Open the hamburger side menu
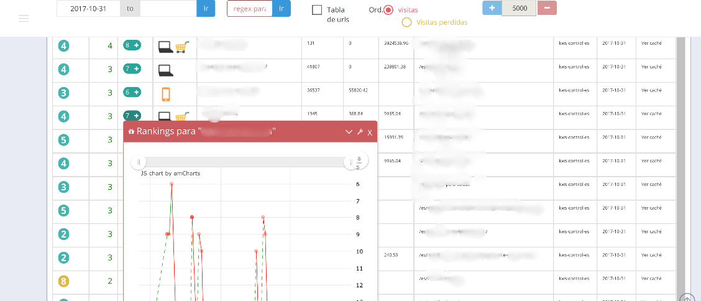701x301 pixels. [24, 18]
